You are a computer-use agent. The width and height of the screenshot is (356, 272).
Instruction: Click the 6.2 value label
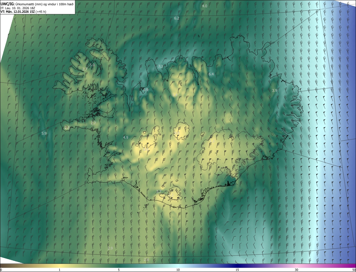(x=177, y=18)
